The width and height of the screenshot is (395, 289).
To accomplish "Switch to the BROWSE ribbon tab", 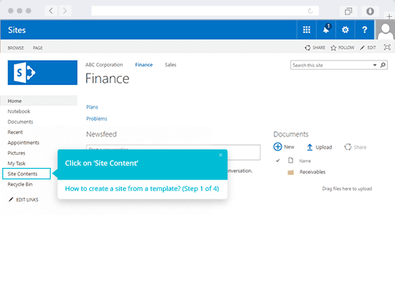I will pos(15,48).
